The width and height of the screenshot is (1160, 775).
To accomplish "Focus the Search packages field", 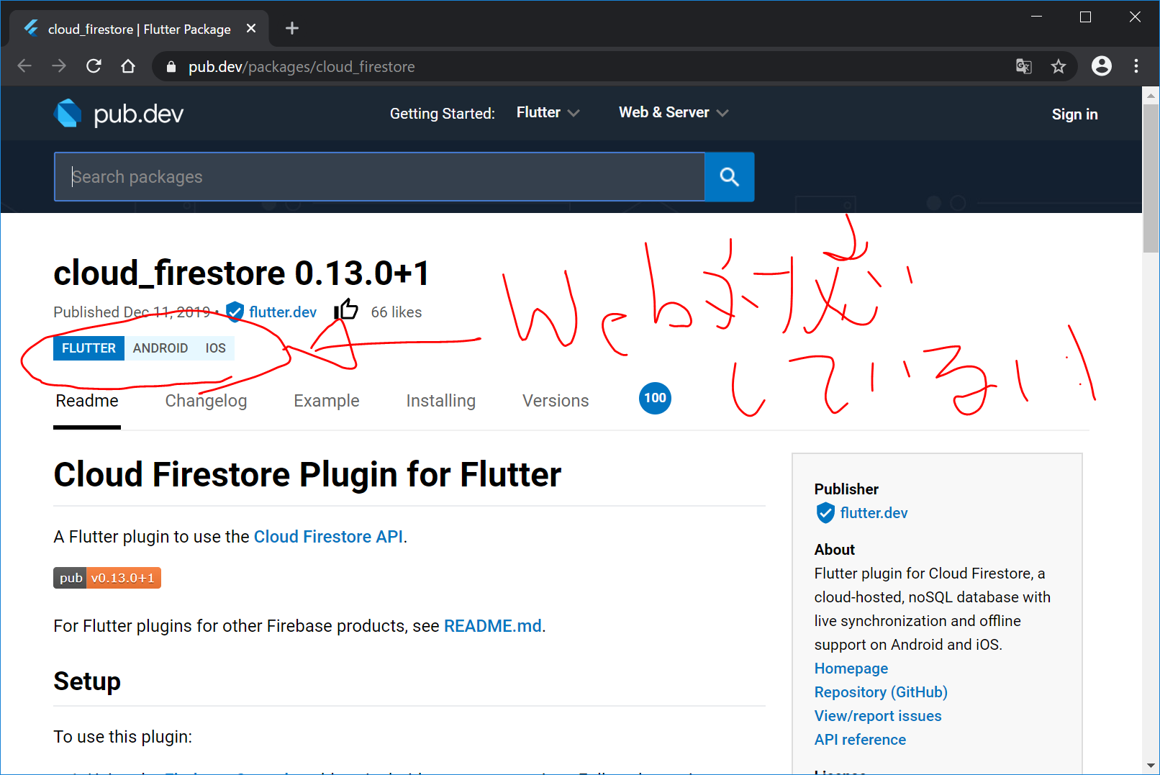I will click(x=379, y=177).
